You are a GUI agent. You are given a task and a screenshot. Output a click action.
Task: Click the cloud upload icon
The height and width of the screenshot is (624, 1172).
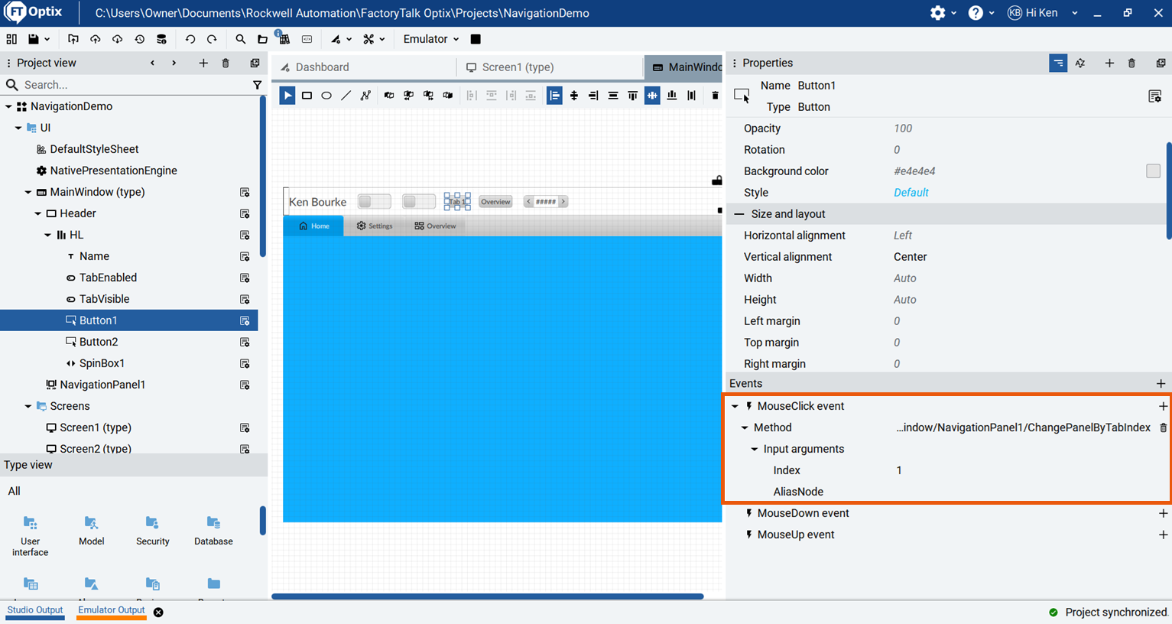[96, 39]
